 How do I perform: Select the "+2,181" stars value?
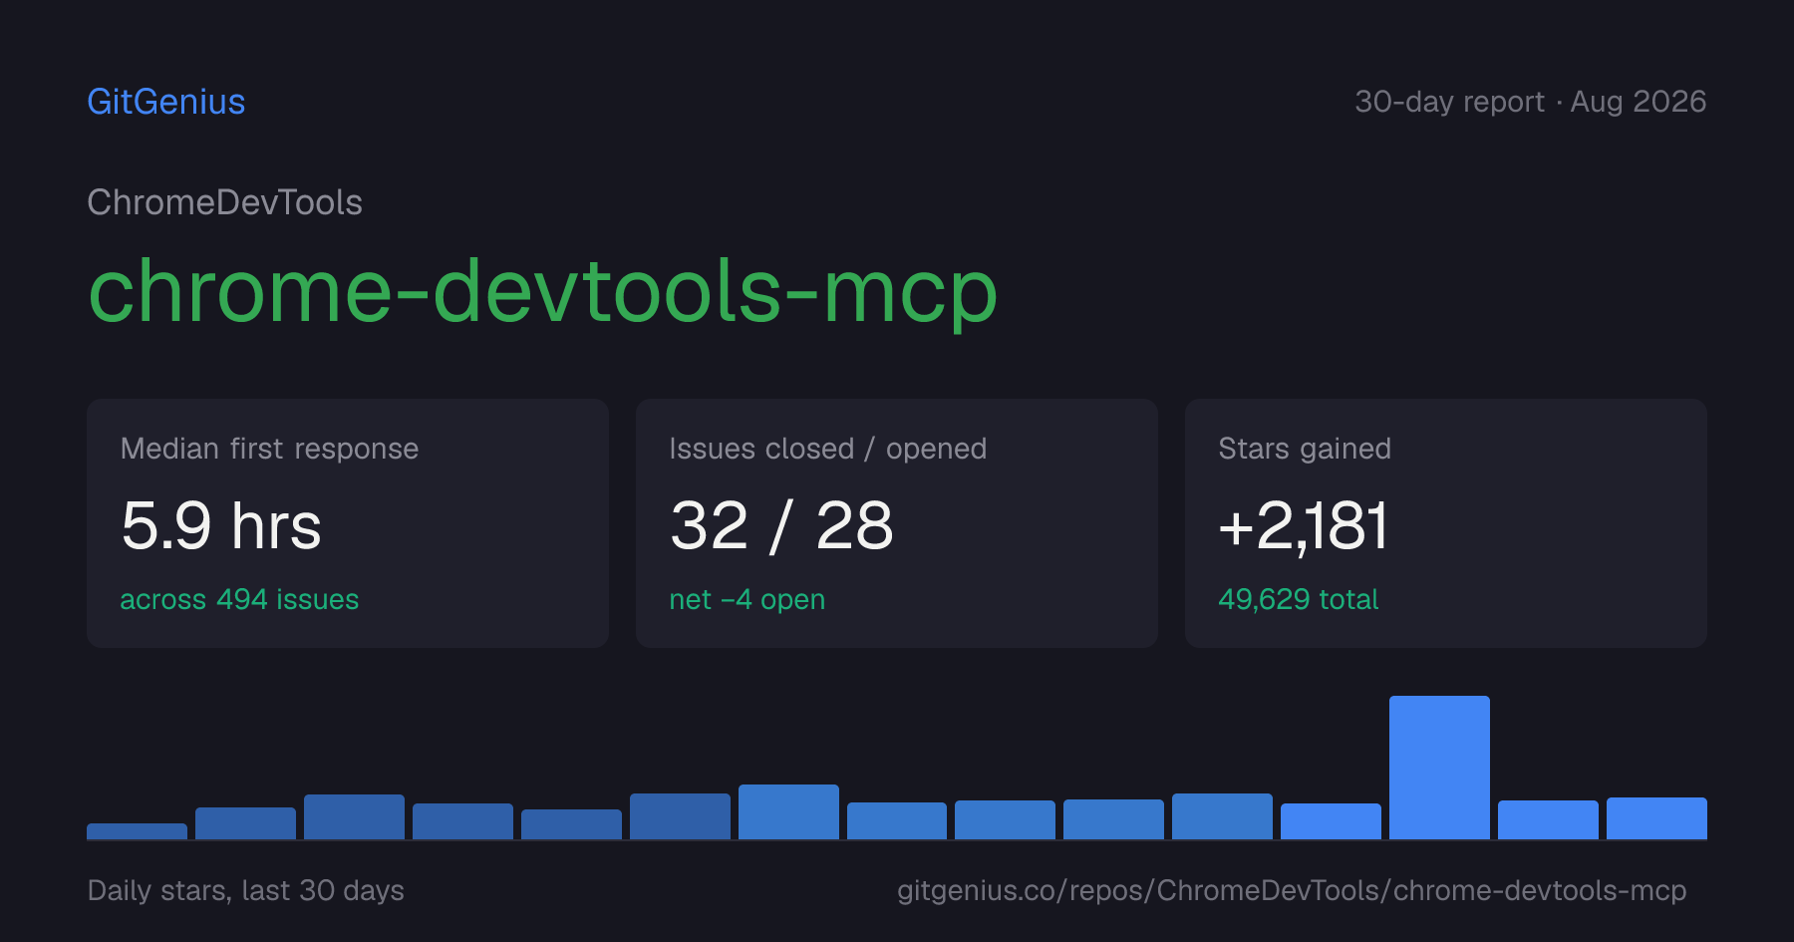click(1303, 525)
